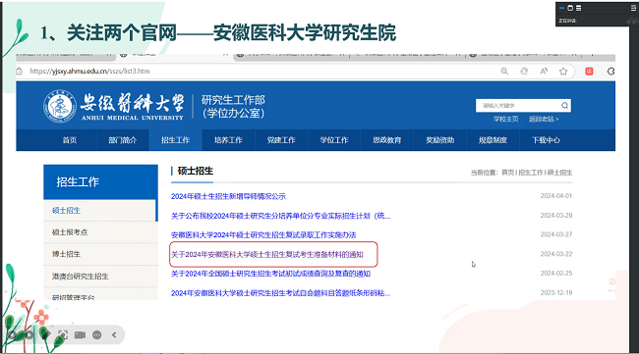Open the 学位工作 navigation menu
Image resolution: width=639 pixels, height=354 pixels.
tap(334, 140)
